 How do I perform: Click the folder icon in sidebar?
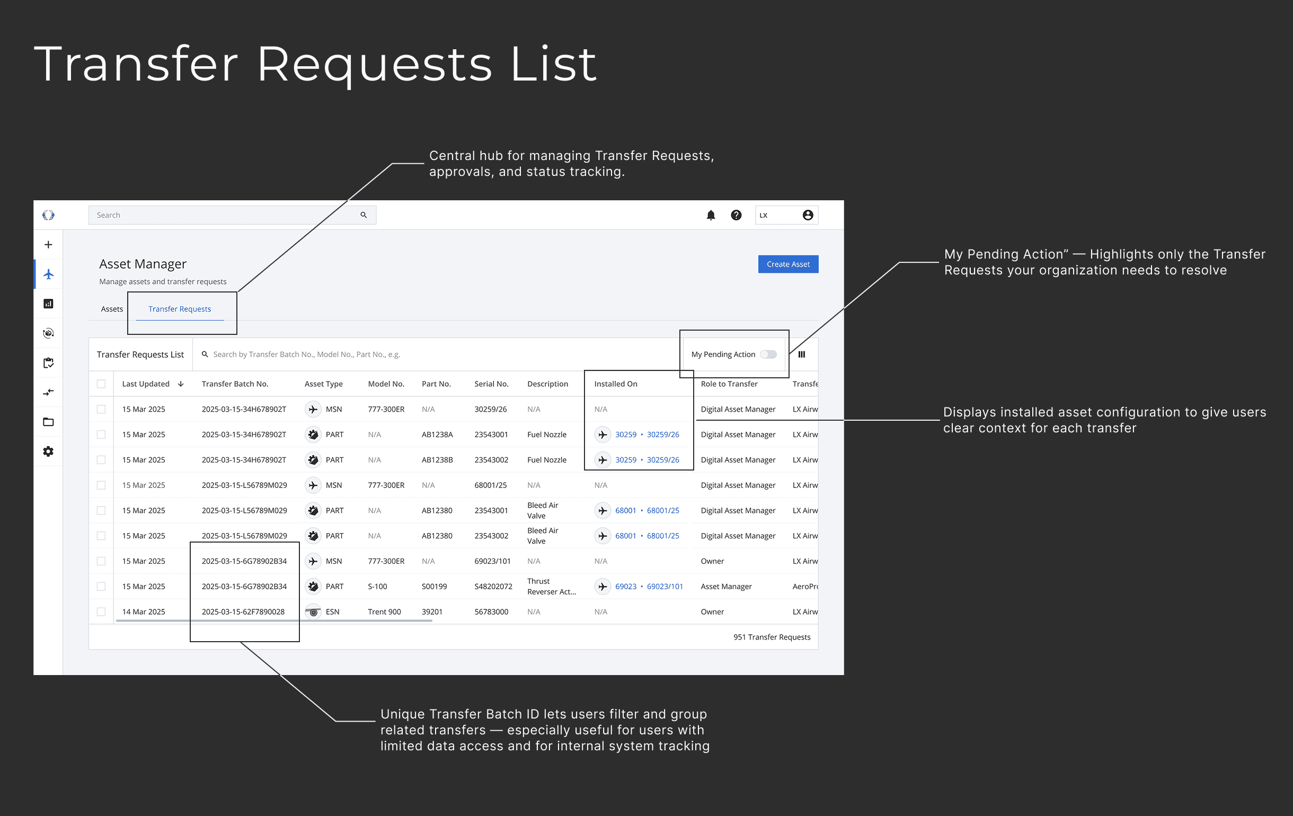[x=48, y=422]
